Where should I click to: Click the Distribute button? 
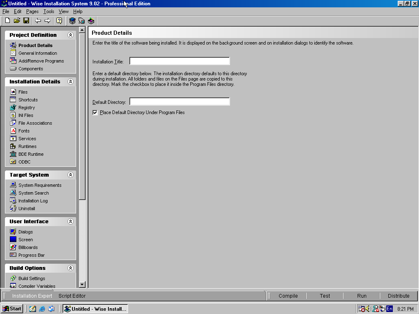click(x=398, y=296)
